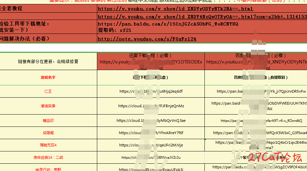Select the game name 港诡实录
Image resolution: width=307 pixels, height=171 pixels.
click(48, 106)
